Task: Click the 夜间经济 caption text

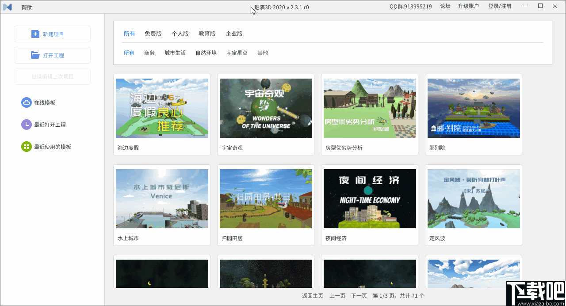Action: coord(336,238)
